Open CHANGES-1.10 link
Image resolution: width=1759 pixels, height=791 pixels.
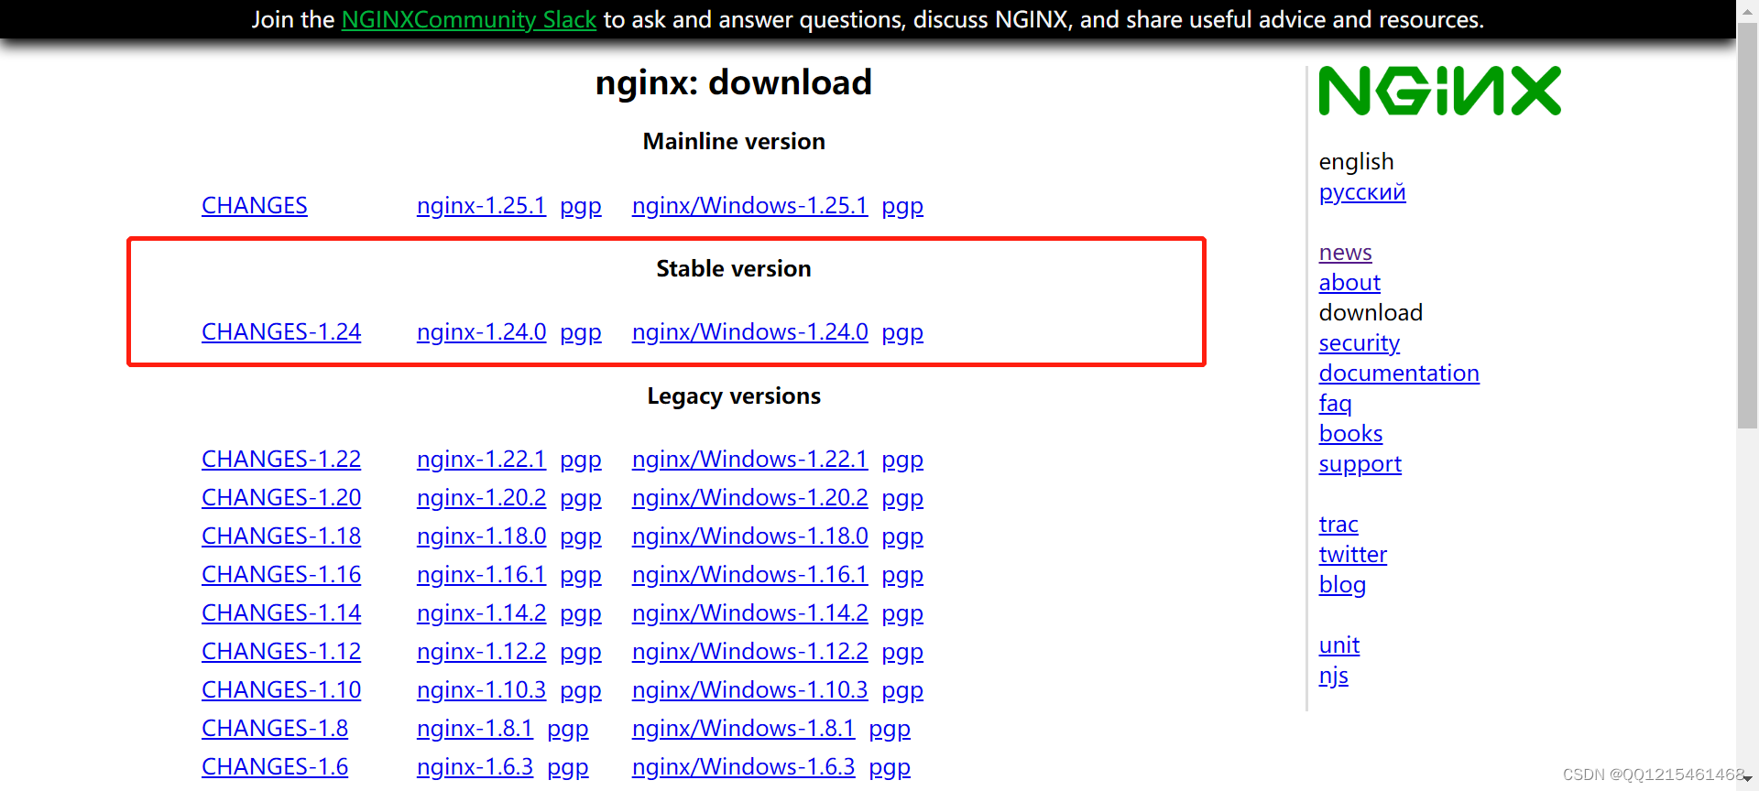coord(281,689)
